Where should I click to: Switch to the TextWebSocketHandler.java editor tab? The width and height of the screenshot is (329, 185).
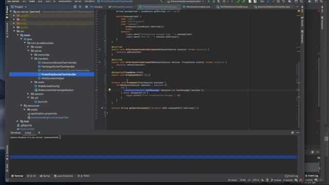click(232, 7)
